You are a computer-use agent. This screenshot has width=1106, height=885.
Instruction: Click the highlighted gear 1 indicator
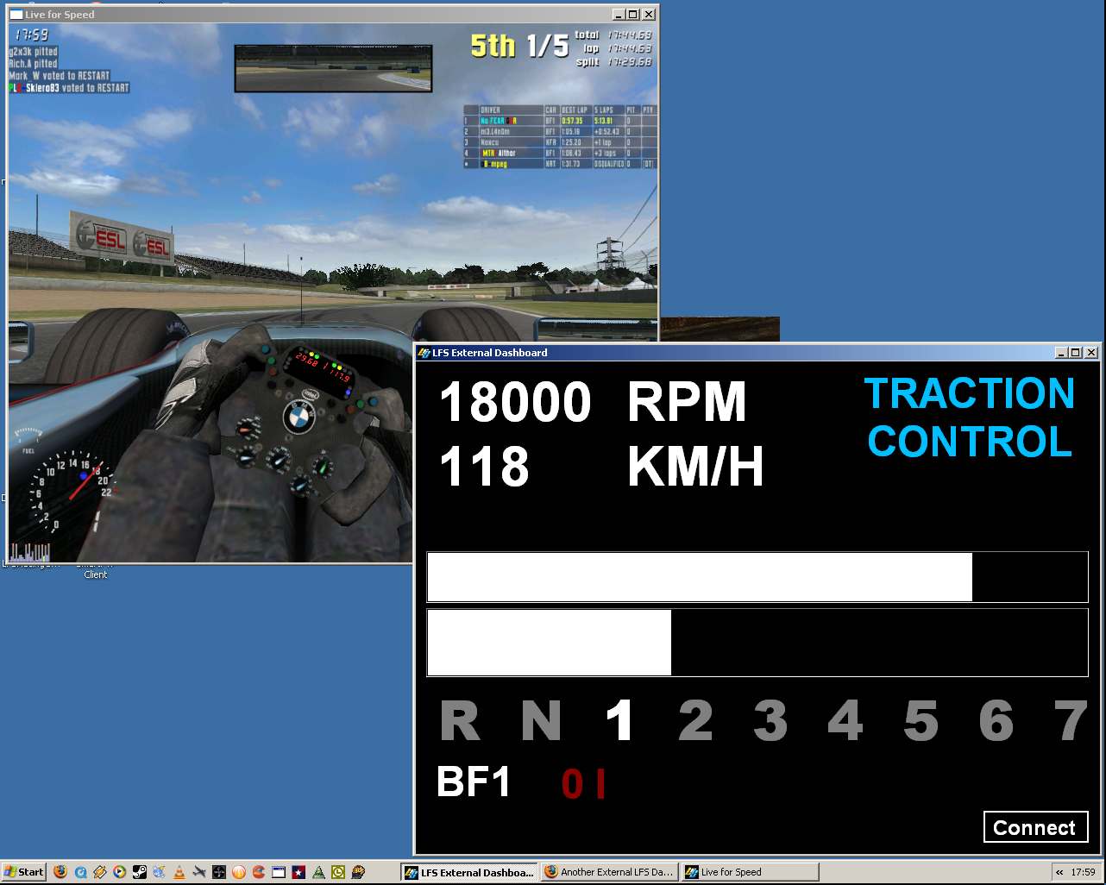click(619, 721)
